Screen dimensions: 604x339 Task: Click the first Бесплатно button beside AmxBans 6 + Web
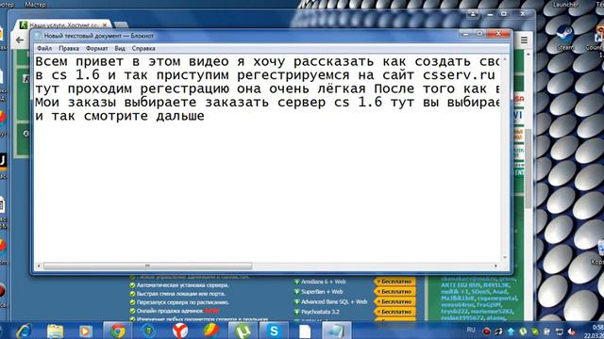[394, 282]
